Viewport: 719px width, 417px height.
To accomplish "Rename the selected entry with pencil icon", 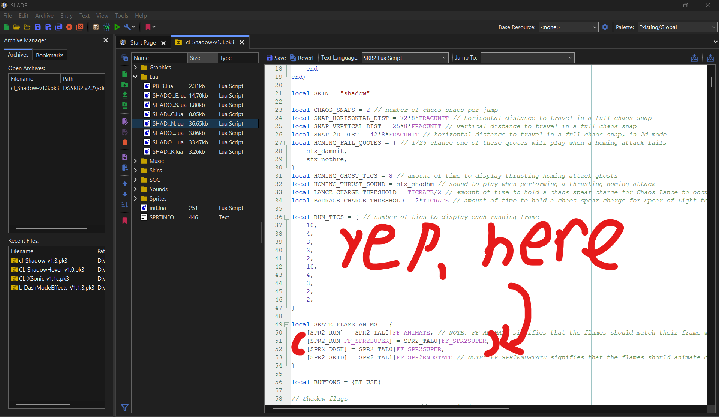I will (125, 121).
